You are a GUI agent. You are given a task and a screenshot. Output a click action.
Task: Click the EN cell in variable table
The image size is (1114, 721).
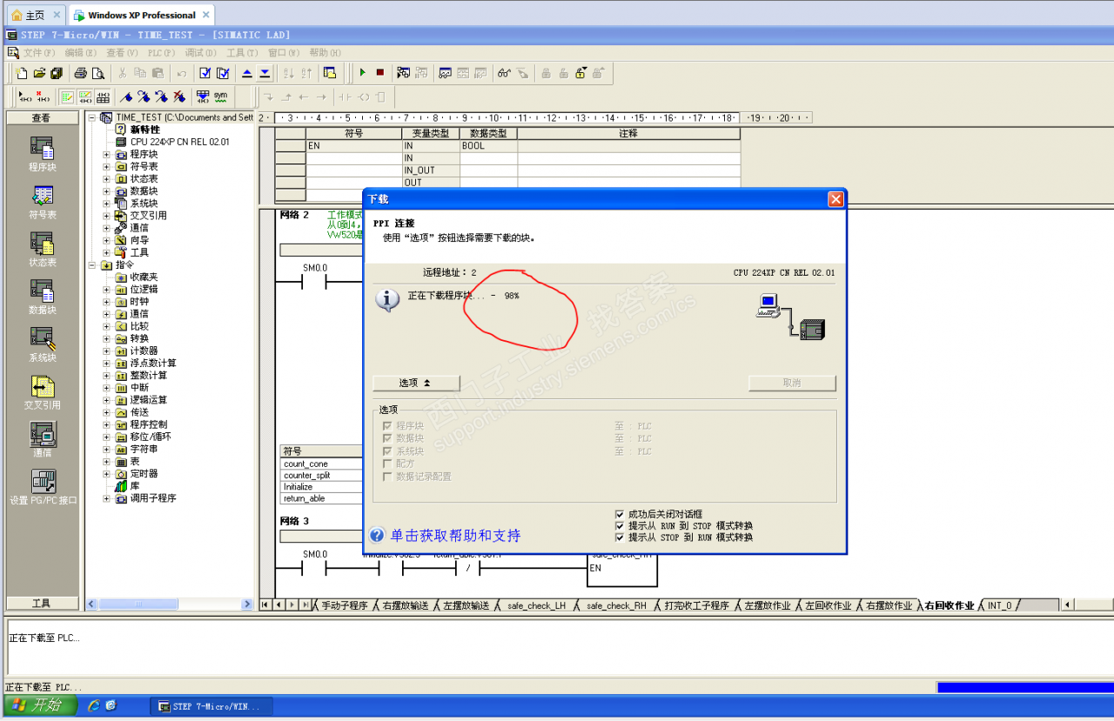353,146
